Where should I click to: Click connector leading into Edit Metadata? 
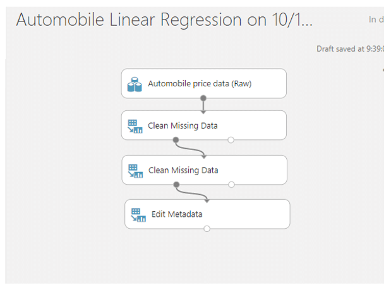pyautogui.click(x=191, y=194)
